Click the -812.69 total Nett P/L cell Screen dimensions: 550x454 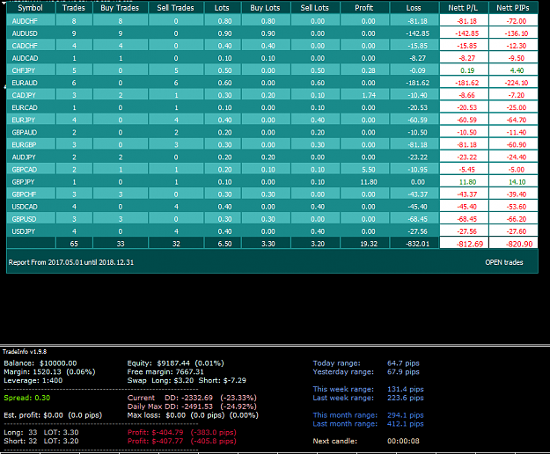(464, 244)
